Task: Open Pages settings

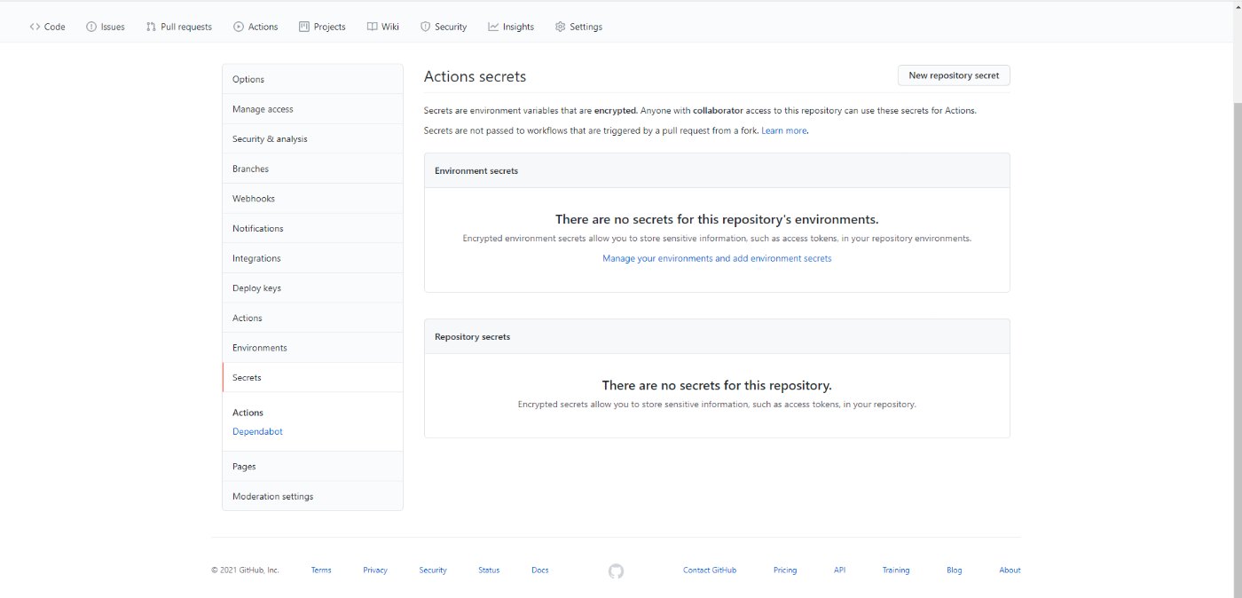Action: pyautogui.click(x=312, y=466)
